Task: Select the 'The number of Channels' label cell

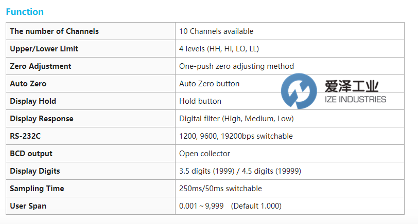Action: point(54,31)
